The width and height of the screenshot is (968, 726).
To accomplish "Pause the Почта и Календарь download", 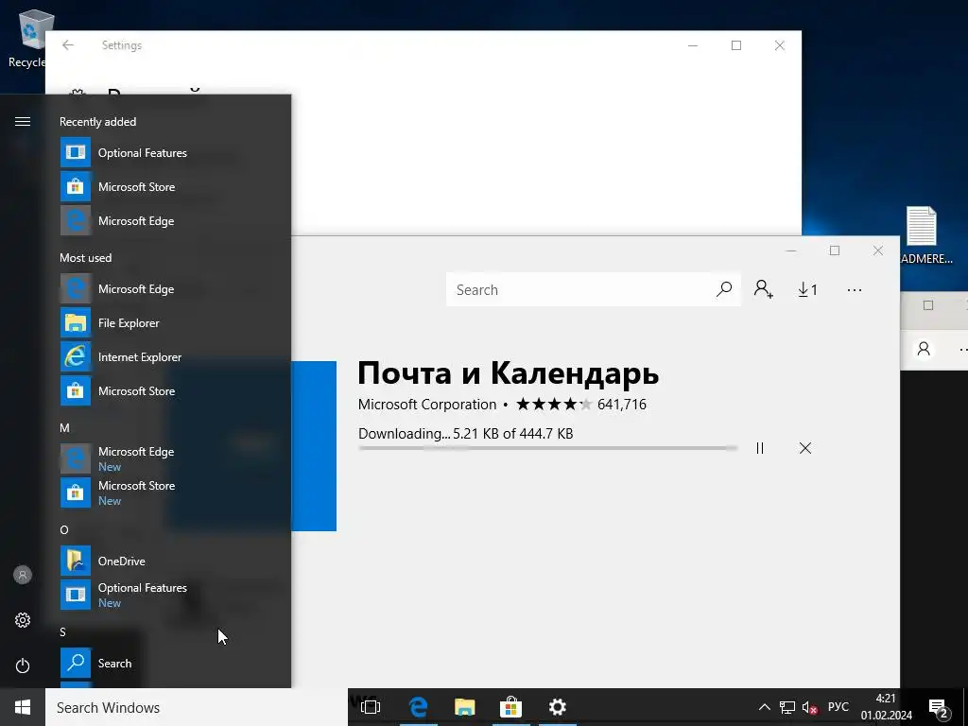I will point(760,448).
